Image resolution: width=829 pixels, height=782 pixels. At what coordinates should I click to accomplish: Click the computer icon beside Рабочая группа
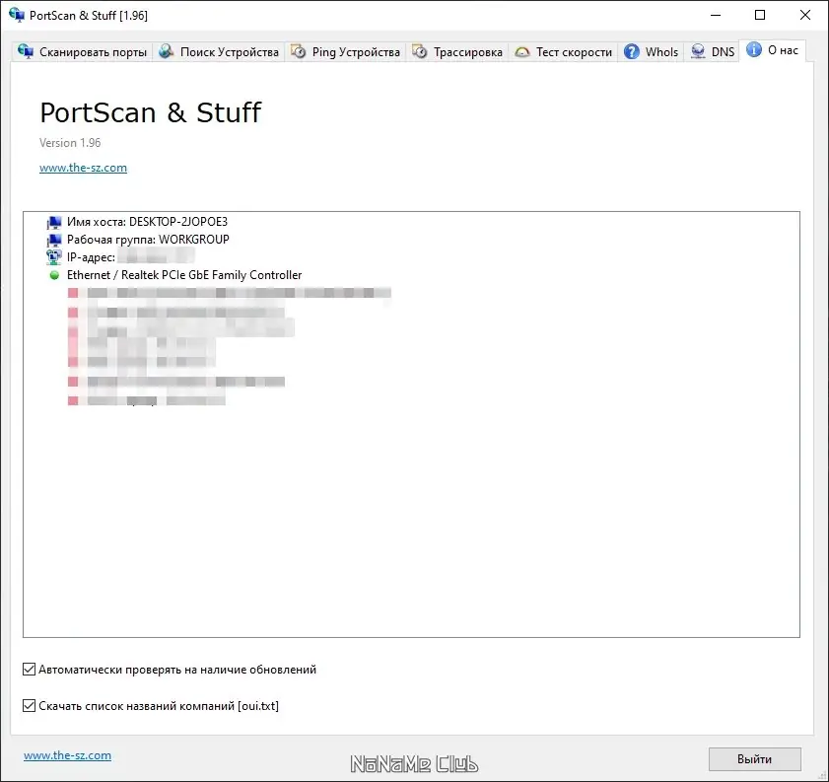pos(54,240)
